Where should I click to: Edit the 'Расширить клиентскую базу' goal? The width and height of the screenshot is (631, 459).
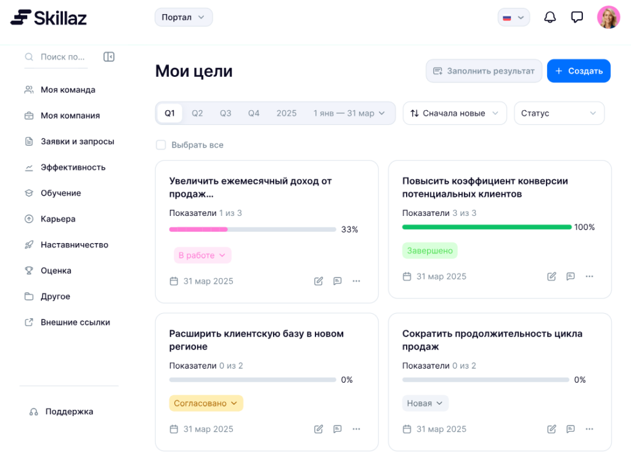(319, 429)
